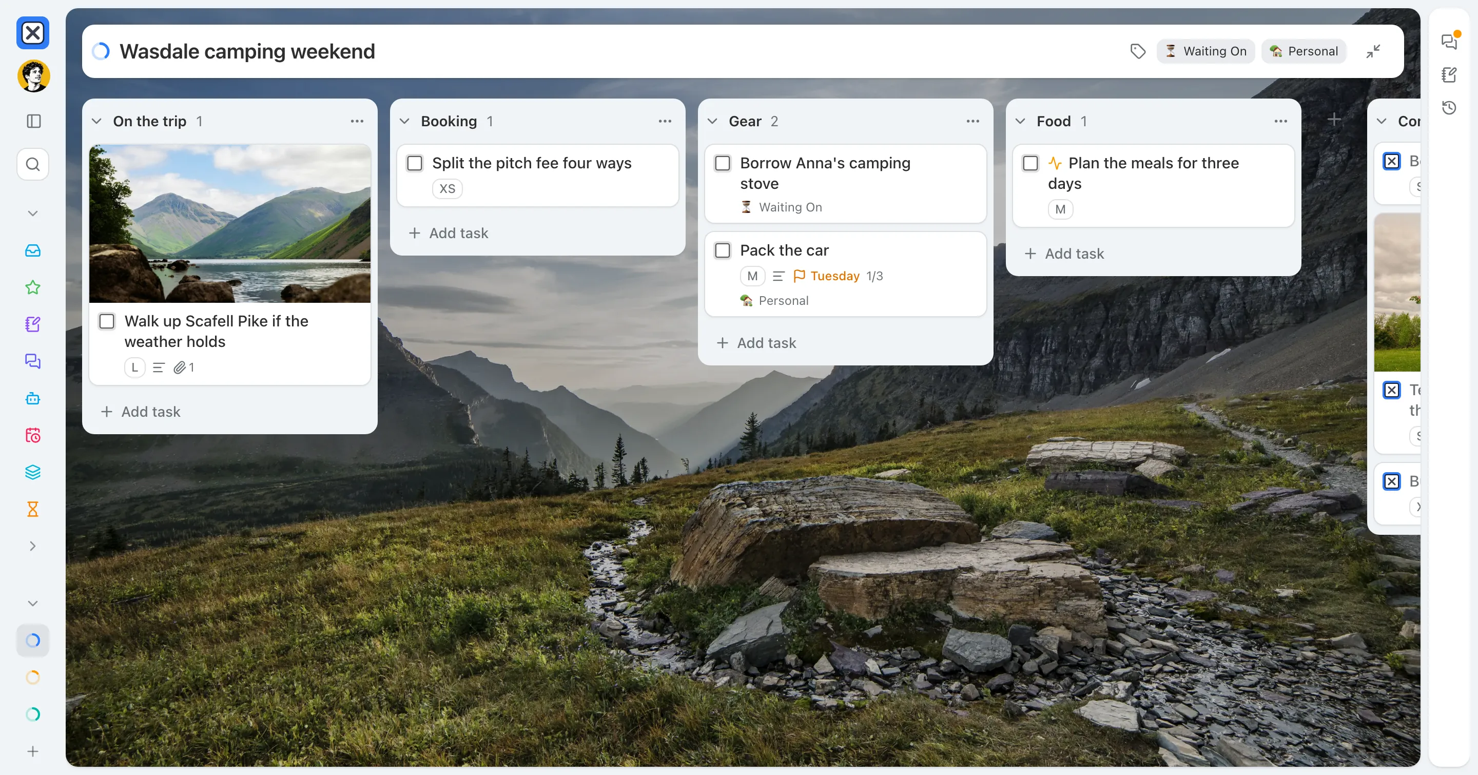Image resolution: width=1478 pixels, height=775 pixels.
Task: Add task in Food column
Action: click(x=1064, y=254)
